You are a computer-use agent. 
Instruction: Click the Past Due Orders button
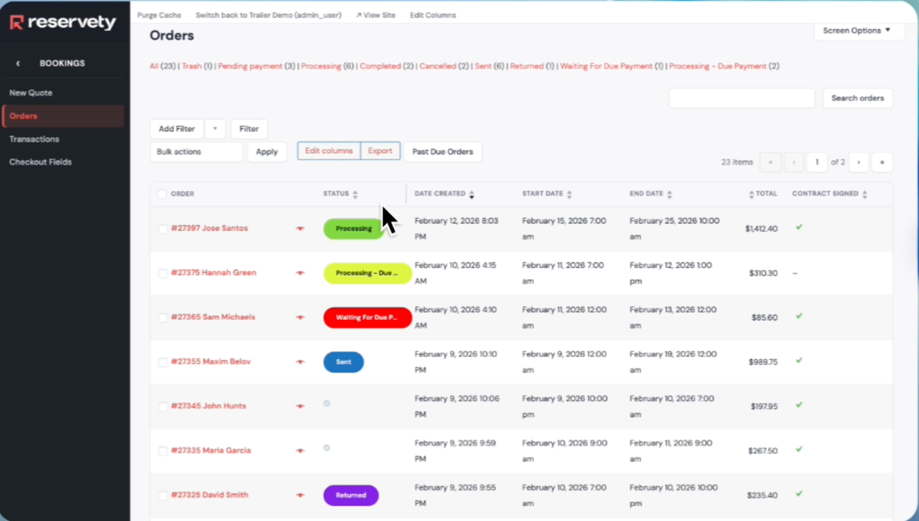pos(442,152)
